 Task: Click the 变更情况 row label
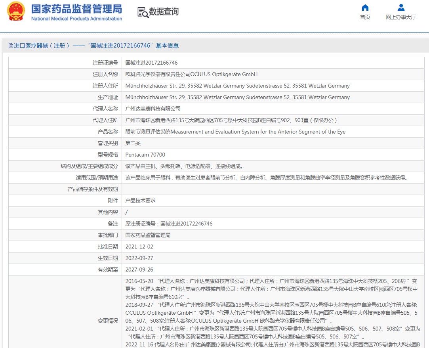[x=108, y=321]
